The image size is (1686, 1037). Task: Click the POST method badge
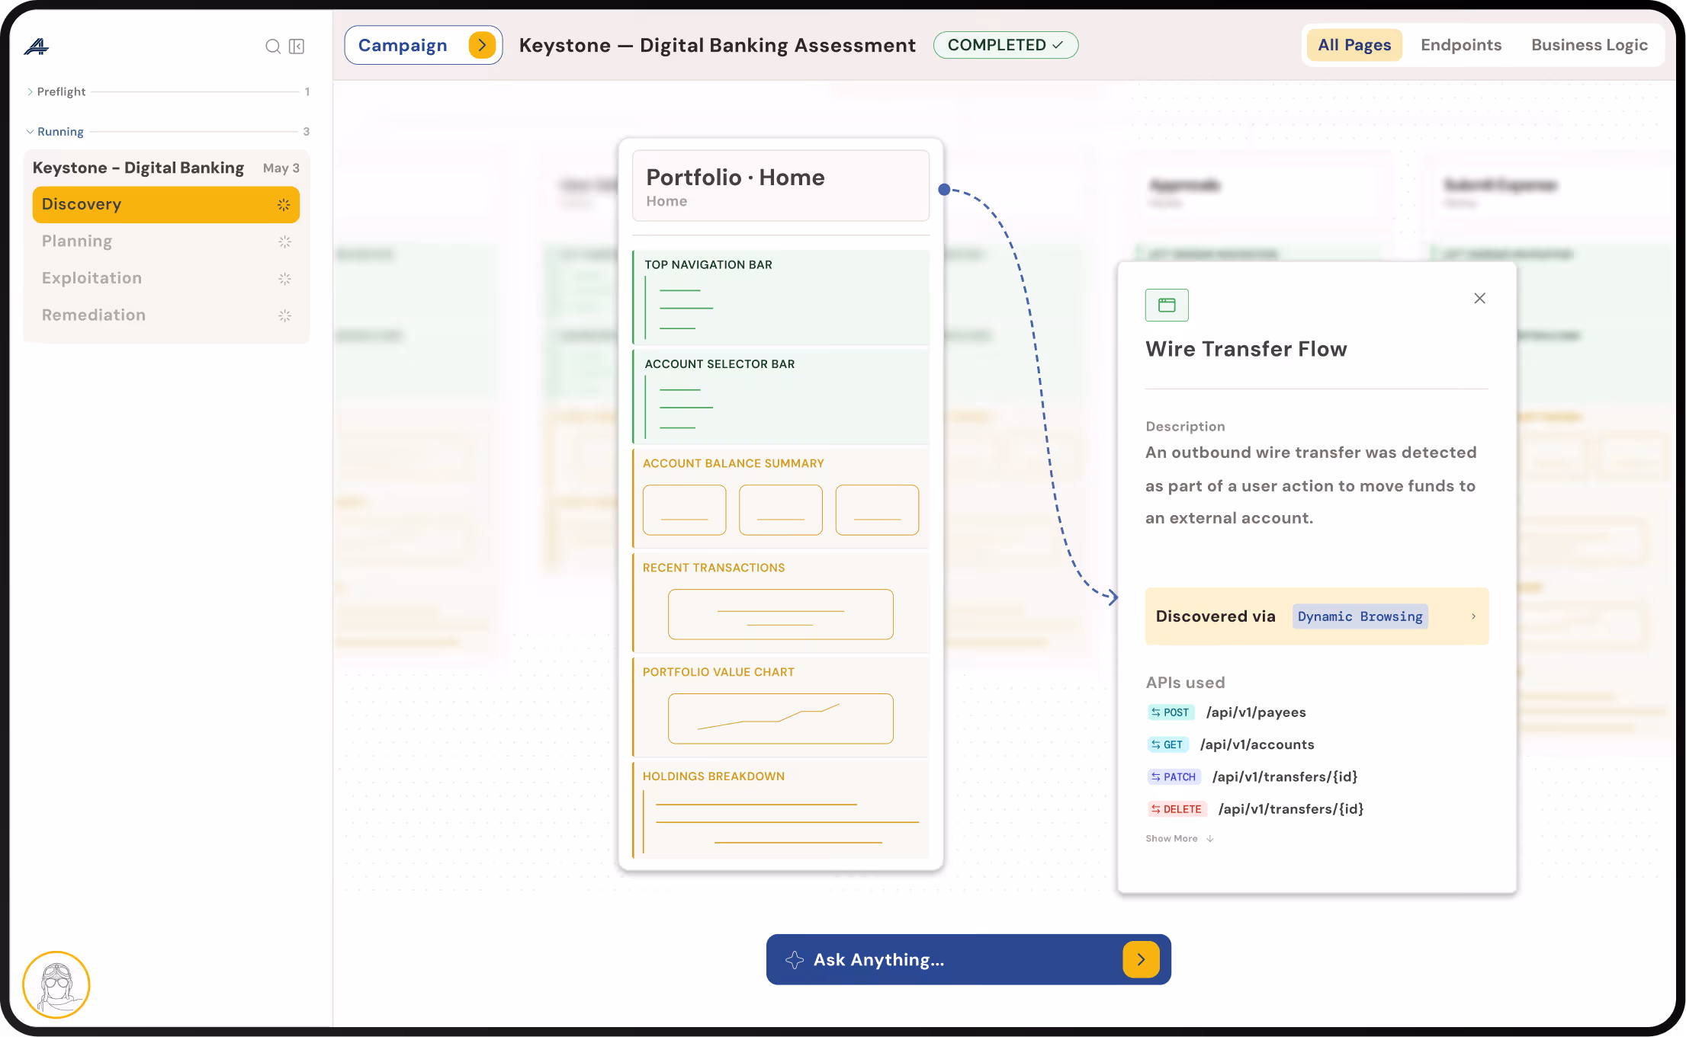[1171, 712]
